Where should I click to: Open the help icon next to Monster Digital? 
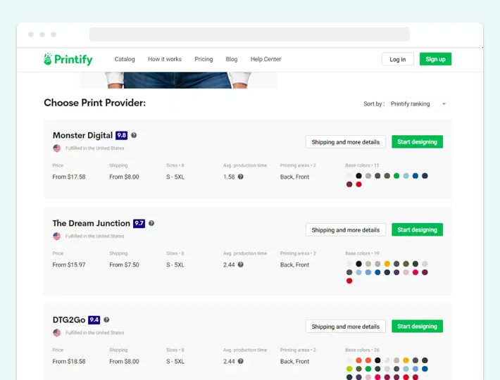tap(134, 135)
